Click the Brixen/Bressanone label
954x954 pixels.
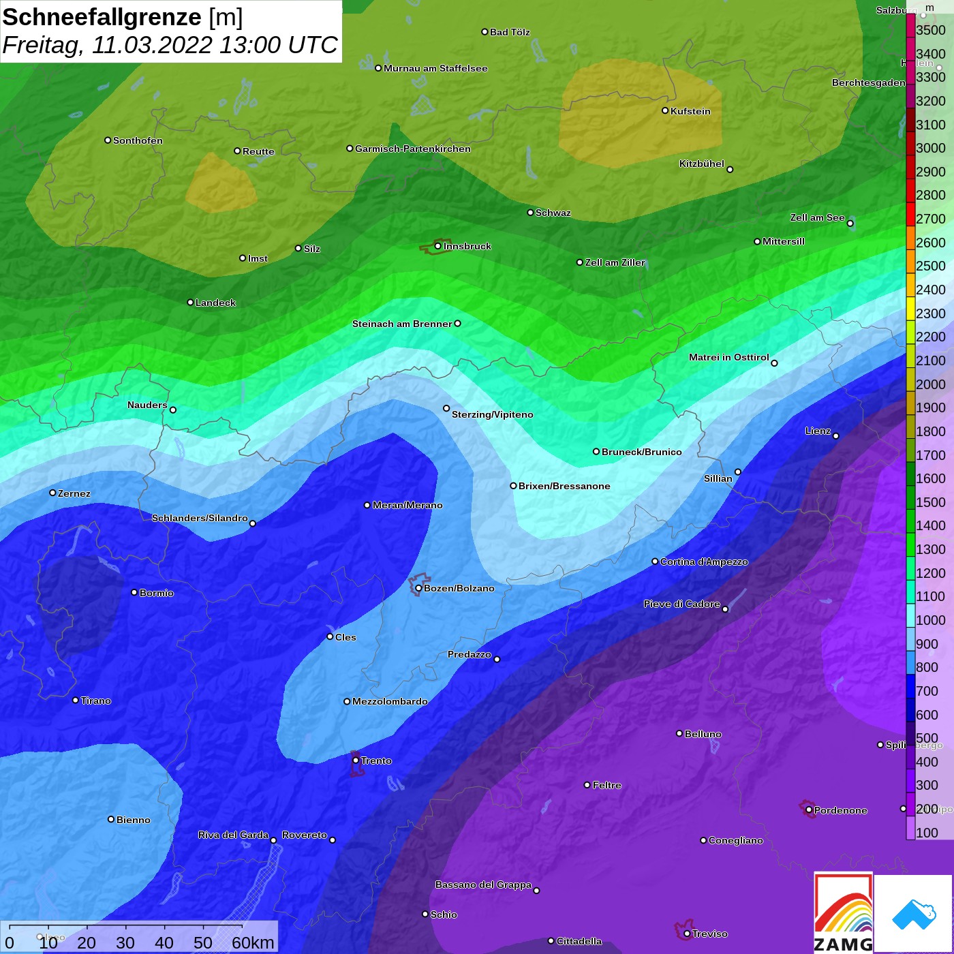point(564,486)
